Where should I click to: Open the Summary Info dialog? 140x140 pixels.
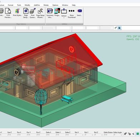click(50, 13)
